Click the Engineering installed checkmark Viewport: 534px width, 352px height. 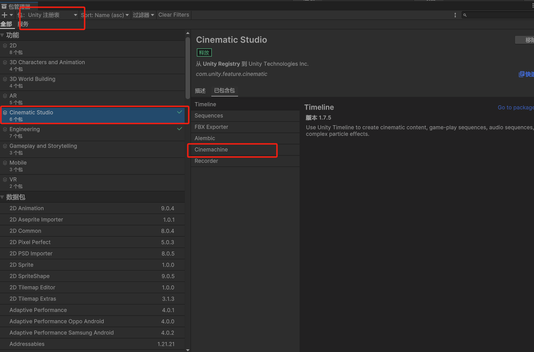[180, 128]
